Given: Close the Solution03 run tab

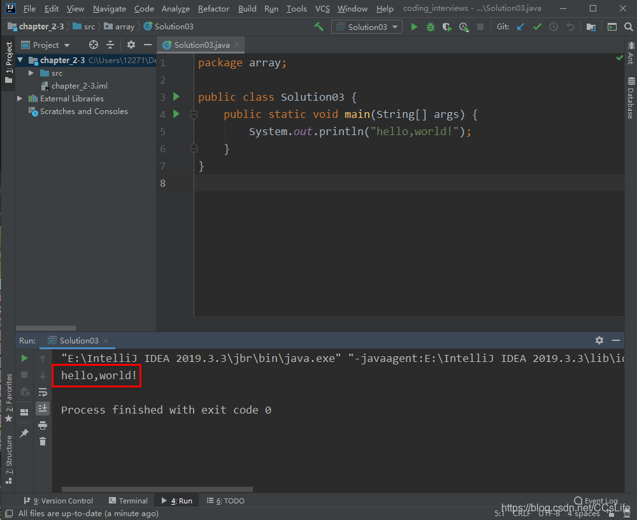Looking at the screenshot, I should (x=106, y=341).
